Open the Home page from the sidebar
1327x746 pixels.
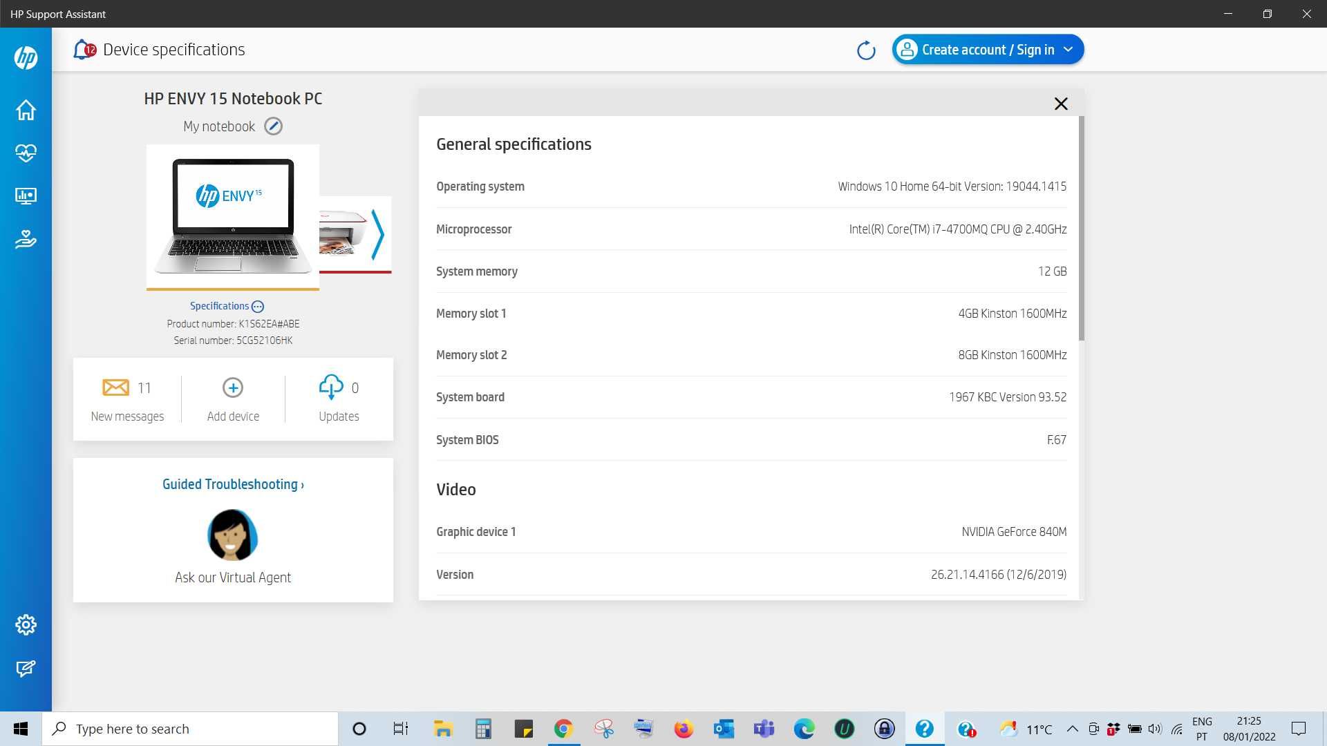[26, 110]
